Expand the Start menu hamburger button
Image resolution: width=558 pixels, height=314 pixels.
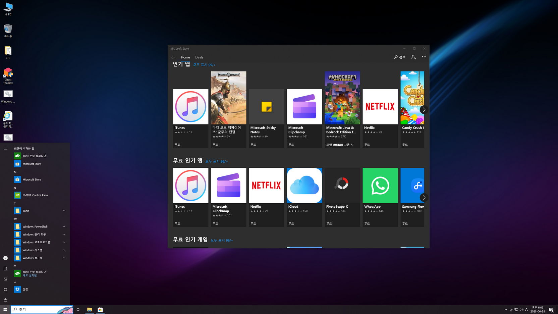click(x=5, y=149)
